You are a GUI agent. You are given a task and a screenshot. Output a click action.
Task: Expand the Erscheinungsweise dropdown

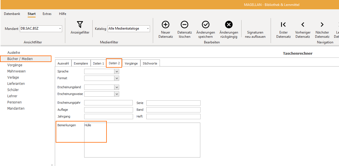(117, 94)
